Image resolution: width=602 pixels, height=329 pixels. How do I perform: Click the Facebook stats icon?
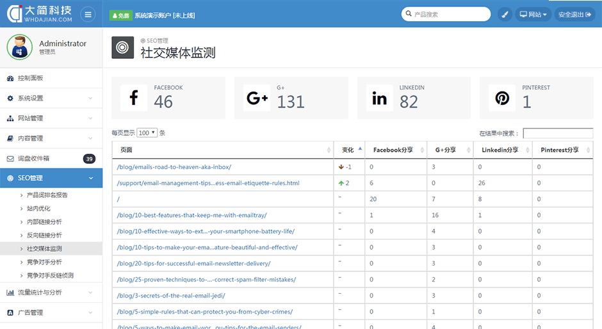(134, 98)
